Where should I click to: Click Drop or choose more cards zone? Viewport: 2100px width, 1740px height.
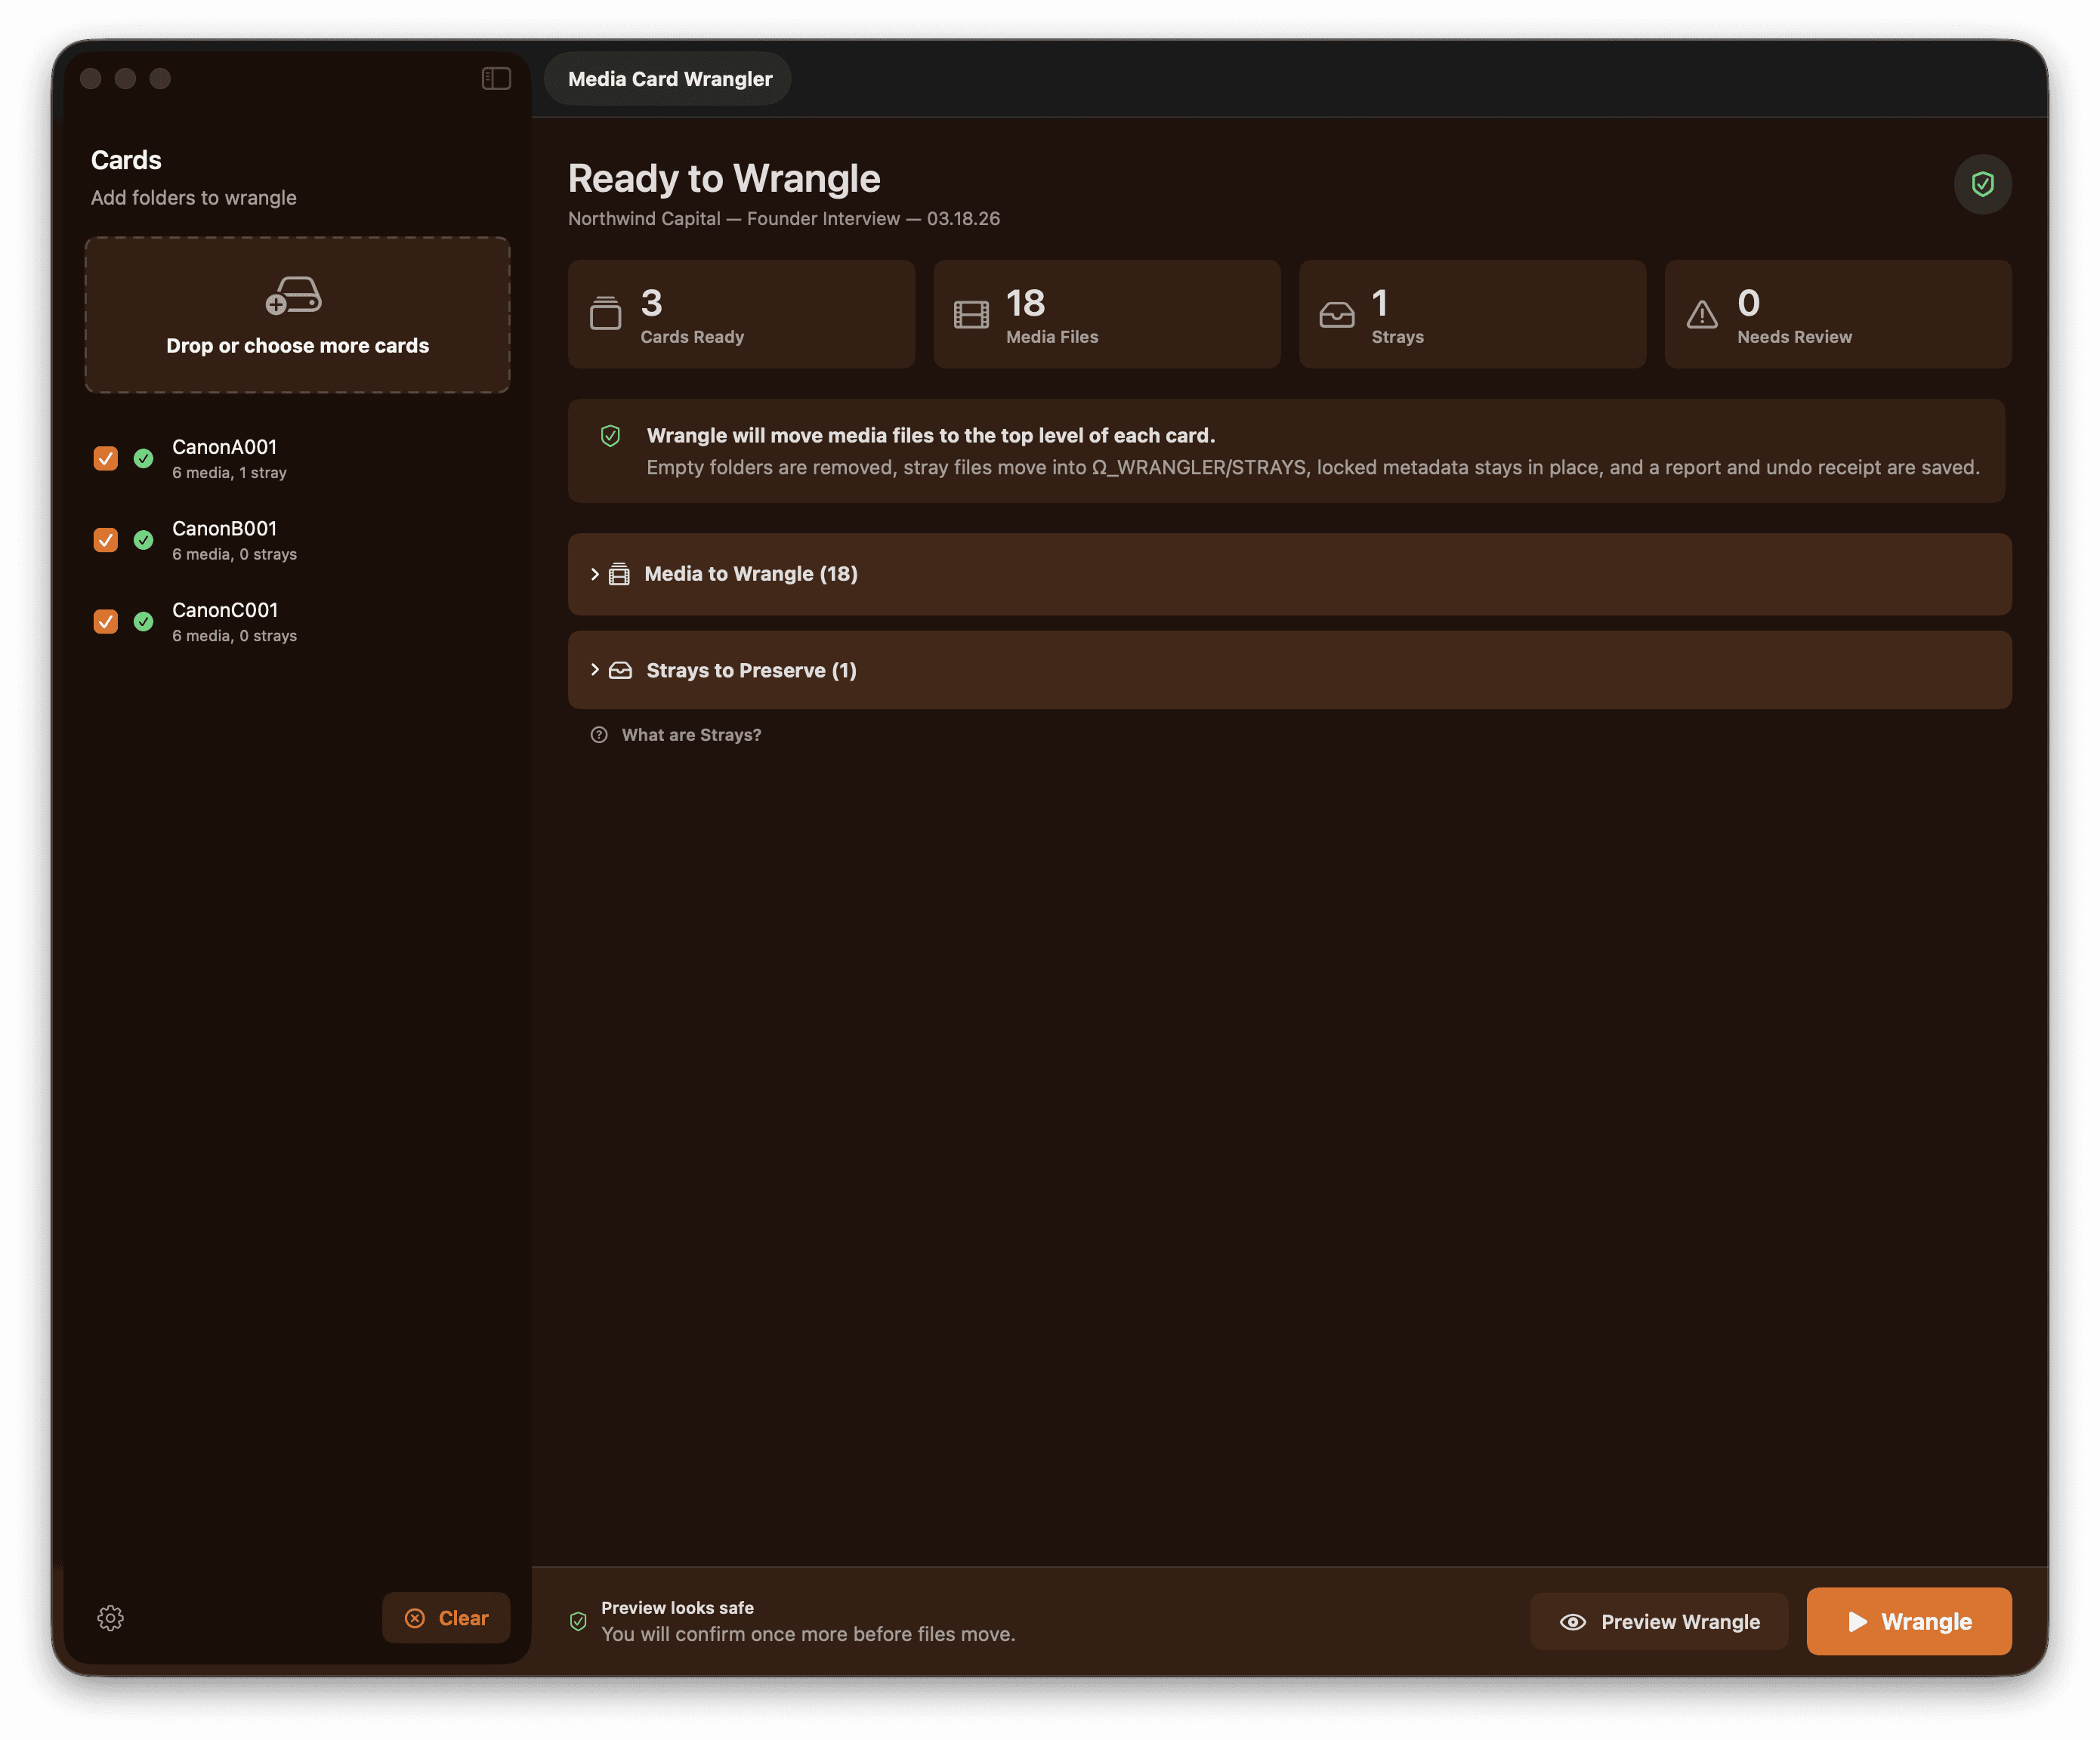pyautogui.click(x=297, y=315)
